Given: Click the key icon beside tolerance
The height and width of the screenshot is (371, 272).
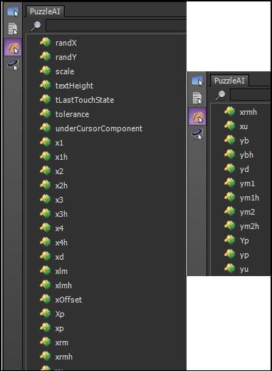Looking at the screenshot, I should pos(45,114).
